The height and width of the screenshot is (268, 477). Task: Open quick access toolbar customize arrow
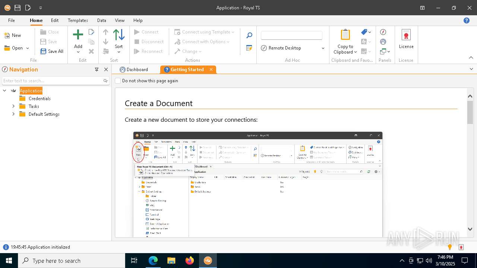coord(40,8)
